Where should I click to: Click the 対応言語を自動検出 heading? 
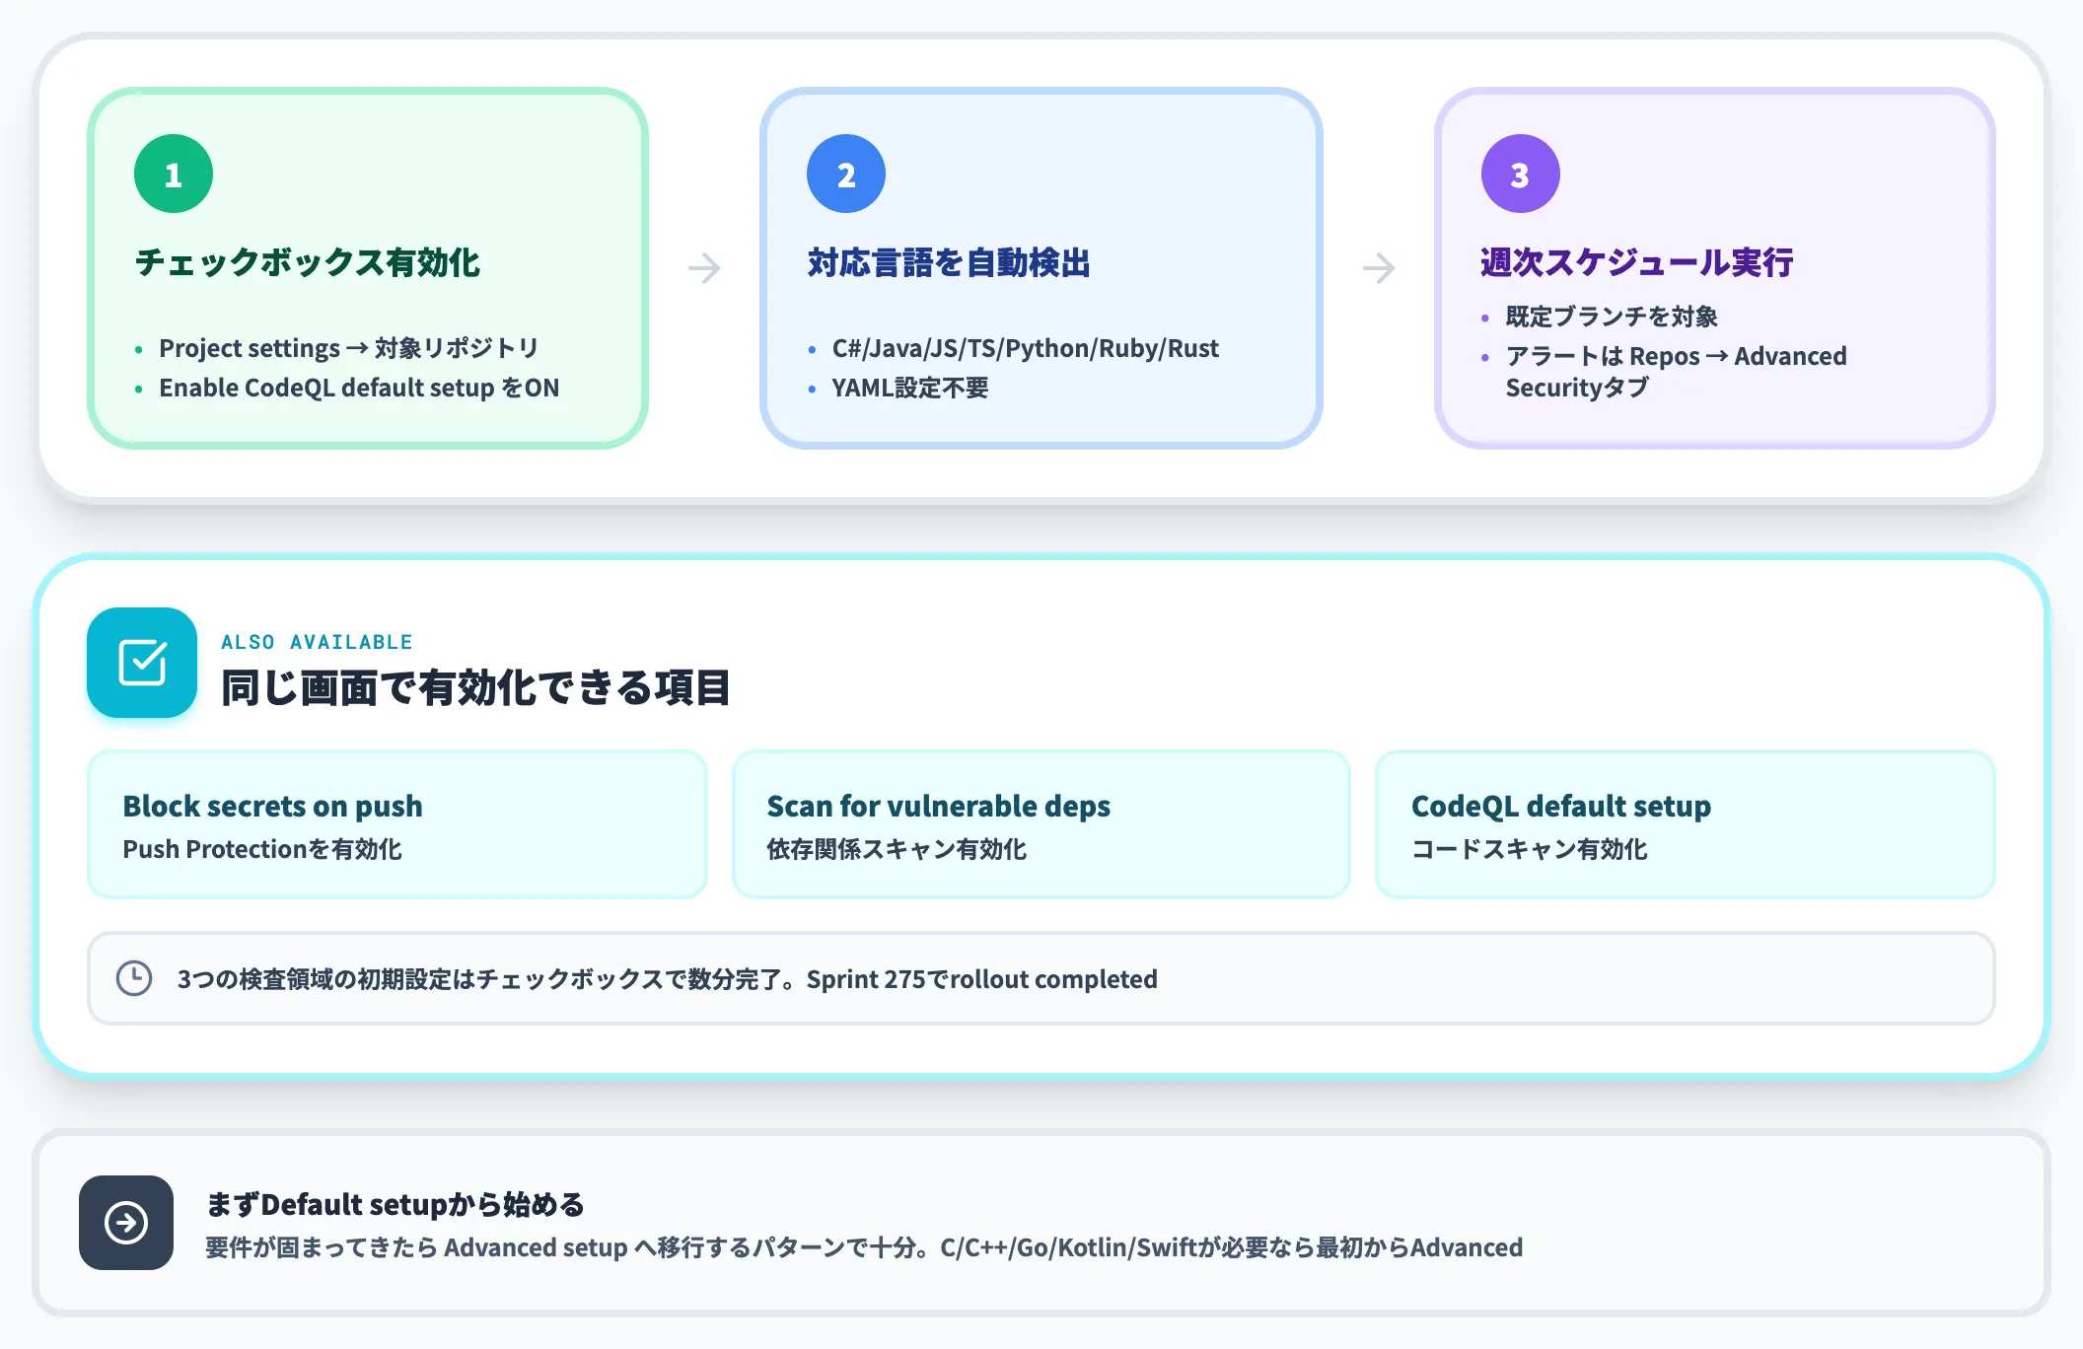tap(949, 262)
